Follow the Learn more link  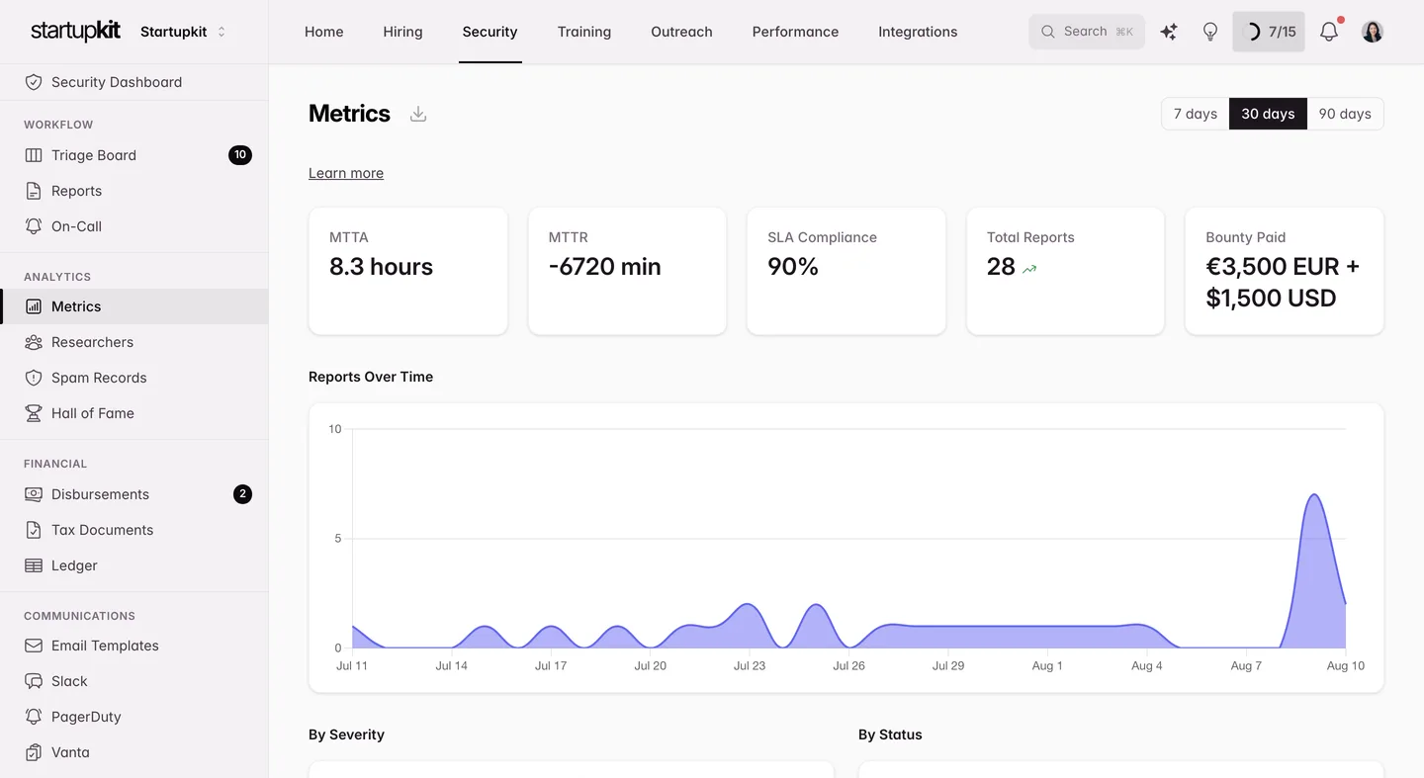(346, 173)
